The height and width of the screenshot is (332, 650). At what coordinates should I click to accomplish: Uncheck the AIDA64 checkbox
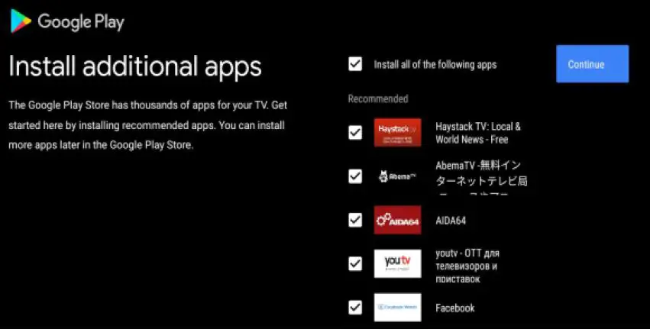355,220
